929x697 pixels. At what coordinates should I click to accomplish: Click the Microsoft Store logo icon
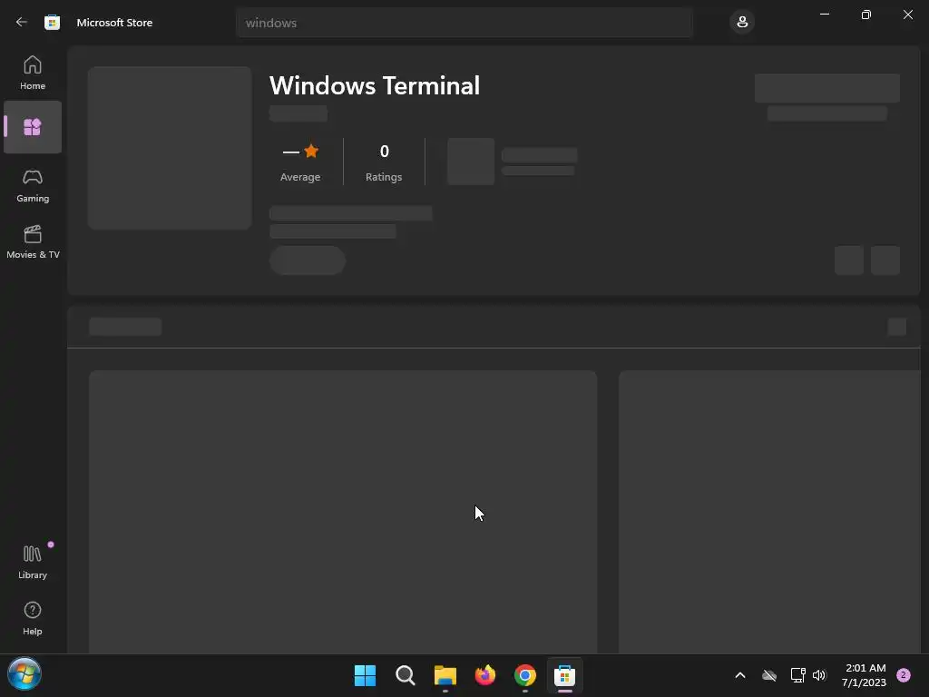point(52,23)
